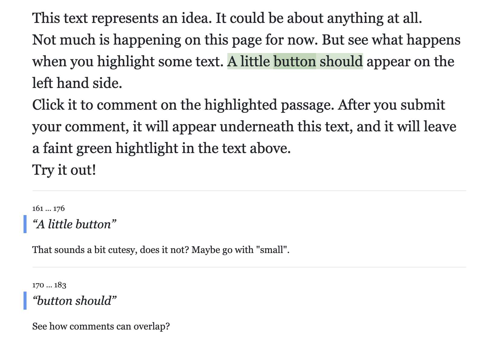Image resolution: width=500 pixels, height=347 pixels.
Task: Click the sentence "This text represents an idea."
Action: (122, 18)
